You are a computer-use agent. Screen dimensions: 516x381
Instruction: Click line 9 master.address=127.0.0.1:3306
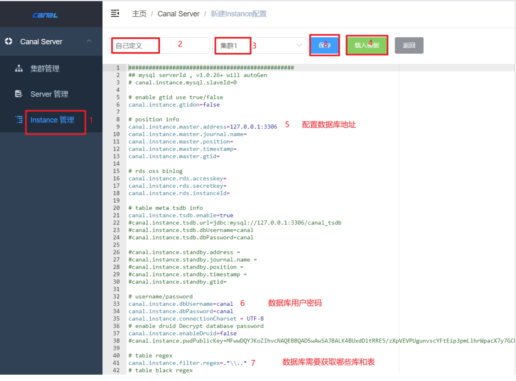click(203, 127)
